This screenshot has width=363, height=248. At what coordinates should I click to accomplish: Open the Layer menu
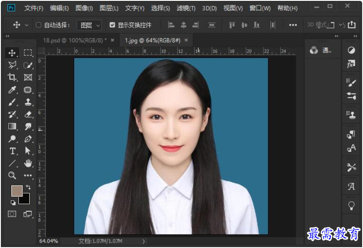[x=109, y=9]
